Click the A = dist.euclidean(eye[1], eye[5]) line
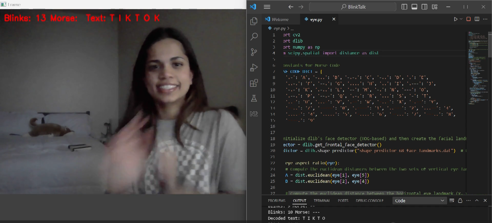 point(327,175)
